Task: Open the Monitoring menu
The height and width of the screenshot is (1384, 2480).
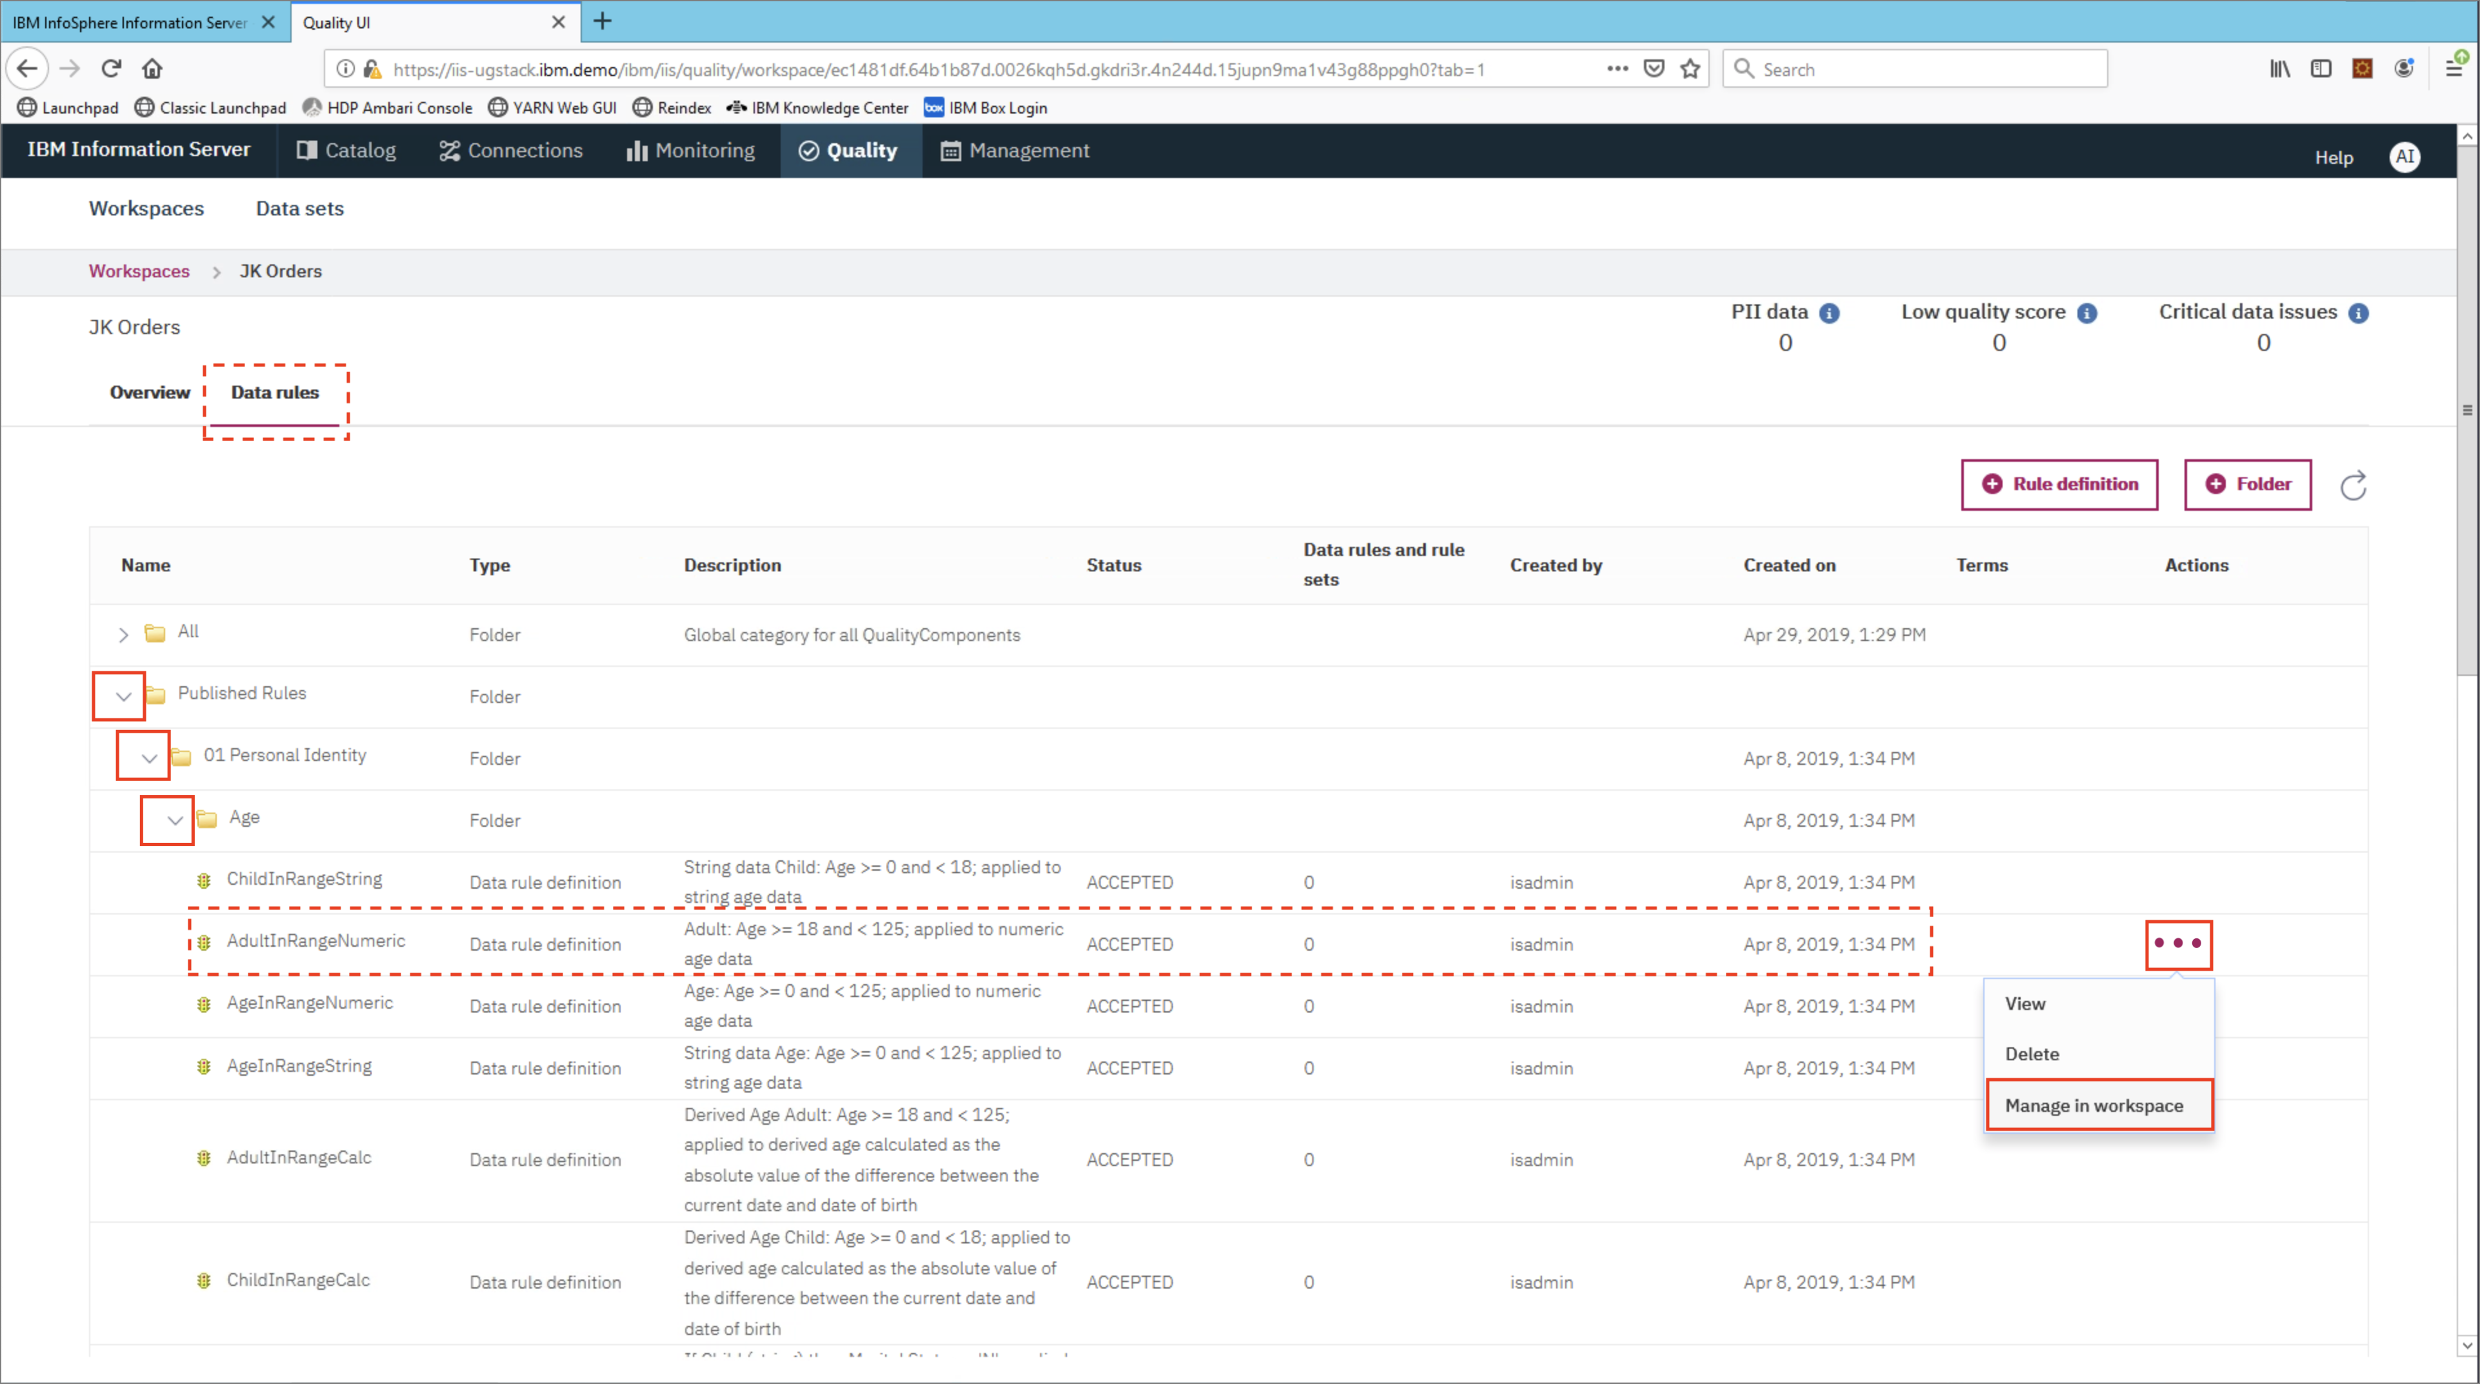Action: pos(691,150)
